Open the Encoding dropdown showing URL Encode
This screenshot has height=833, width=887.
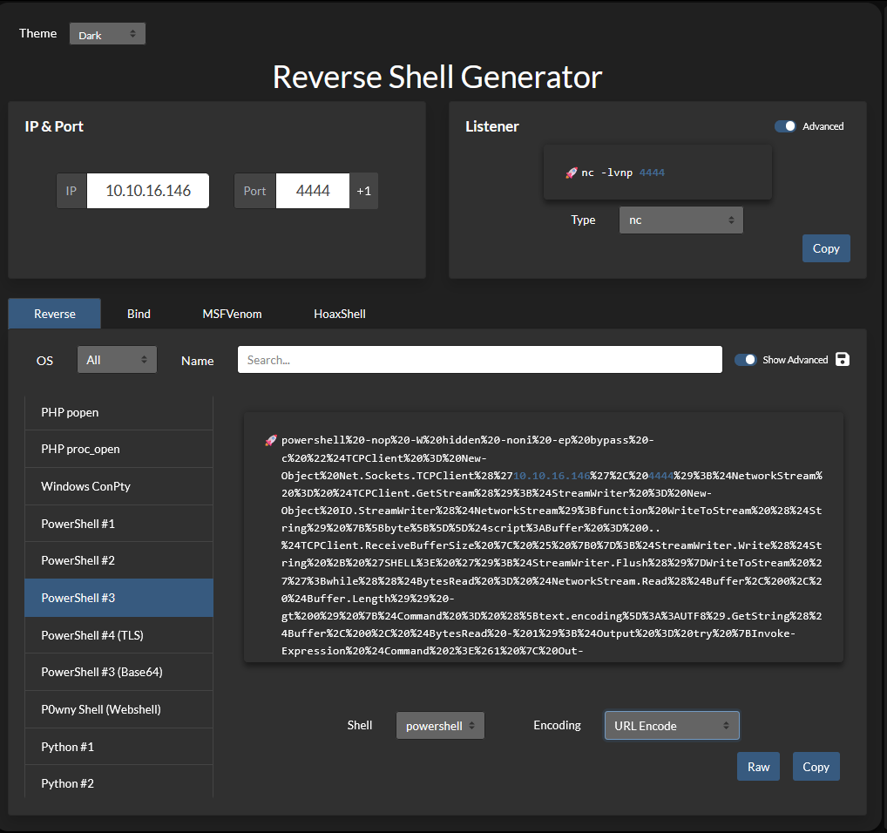[x=672, y=726]
